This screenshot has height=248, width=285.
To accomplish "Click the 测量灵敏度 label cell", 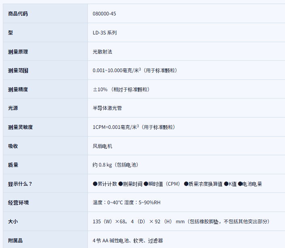I will point(20,127).
